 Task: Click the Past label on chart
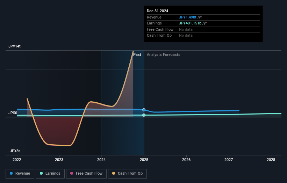137,55
